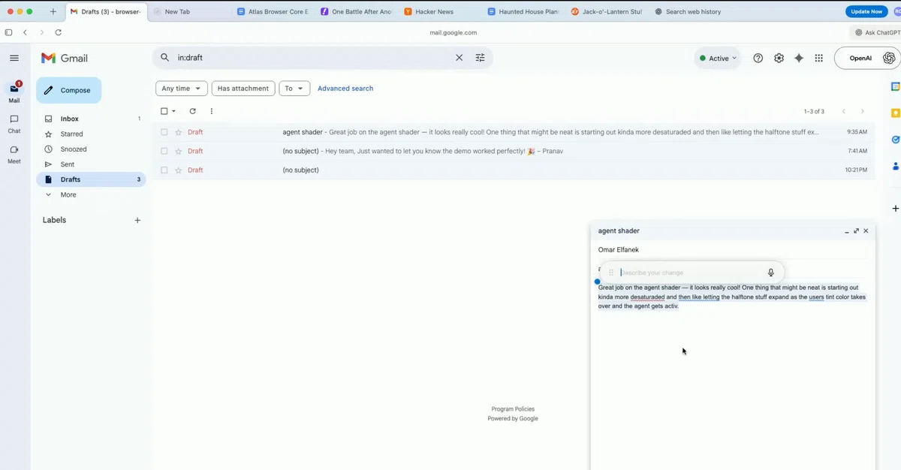Click the Compose button

coord(68,90)
